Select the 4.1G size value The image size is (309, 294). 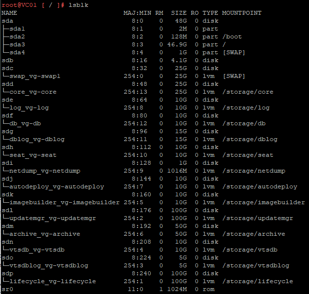pos(179,60)
